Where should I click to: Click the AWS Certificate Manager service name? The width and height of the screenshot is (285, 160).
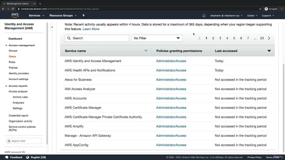point(83,108)
